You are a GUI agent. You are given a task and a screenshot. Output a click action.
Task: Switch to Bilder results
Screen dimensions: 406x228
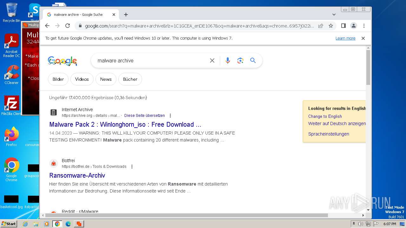(x=58, y=79)
